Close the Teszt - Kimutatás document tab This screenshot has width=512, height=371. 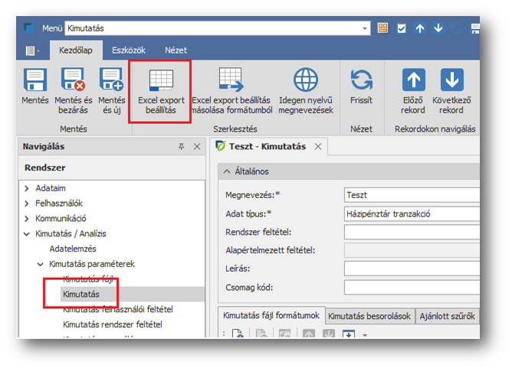(318, 145)
